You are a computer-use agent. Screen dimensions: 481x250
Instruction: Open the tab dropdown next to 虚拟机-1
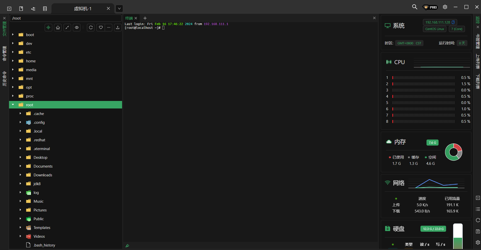[x=119, y=8]
